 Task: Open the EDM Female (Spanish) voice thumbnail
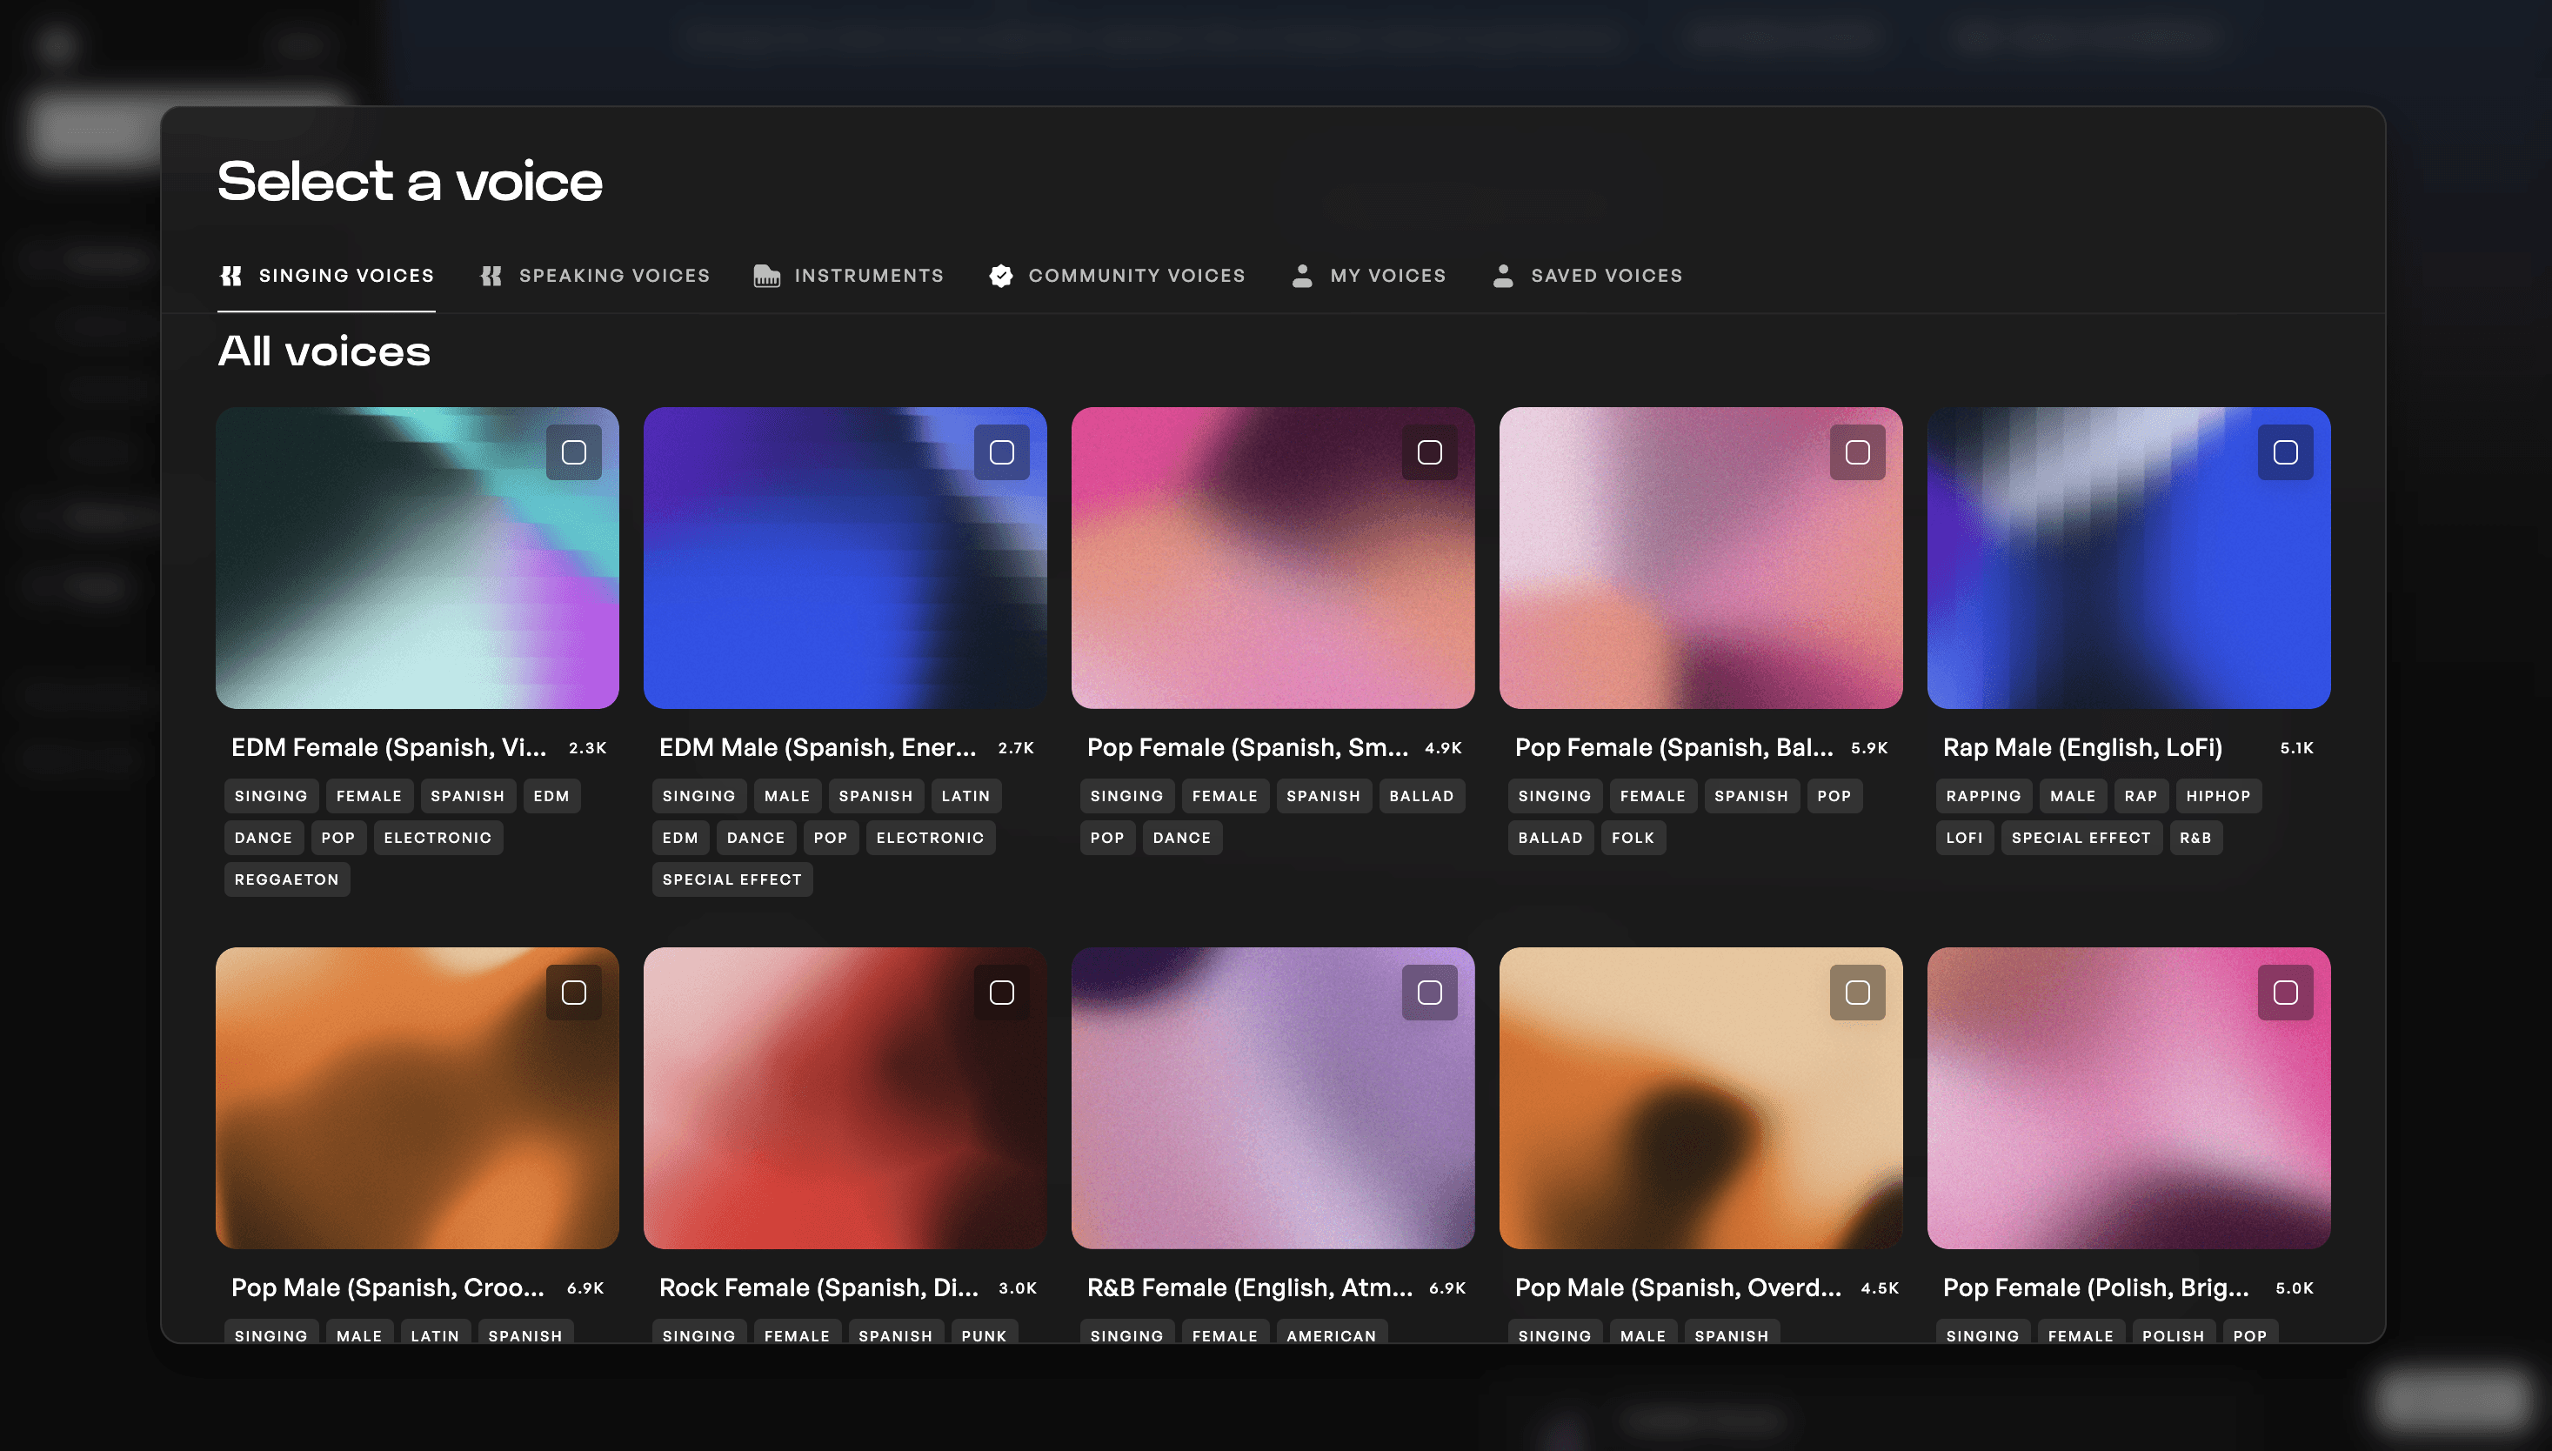[x=417, y=558]
